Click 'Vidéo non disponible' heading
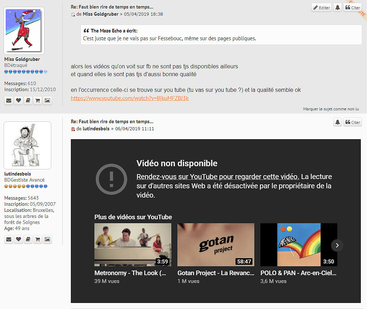The image size is (369, 309). pos(177,163)
